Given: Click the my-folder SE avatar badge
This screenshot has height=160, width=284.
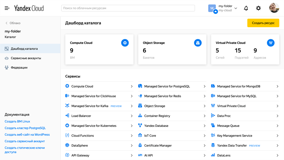Looking at the screenshot, I should [x=212, y=8].
